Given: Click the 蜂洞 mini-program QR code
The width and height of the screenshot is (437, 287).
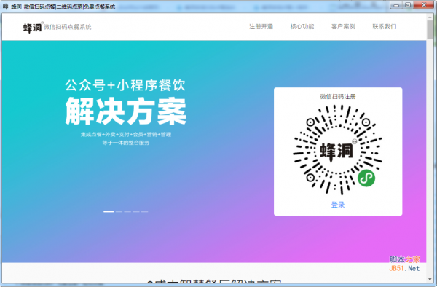Looking at the screenshot, I should [337, 150].
